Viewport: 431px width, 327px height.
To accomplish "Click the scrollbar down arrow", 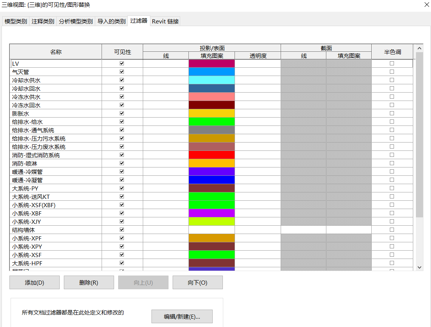I will point(419,267).
